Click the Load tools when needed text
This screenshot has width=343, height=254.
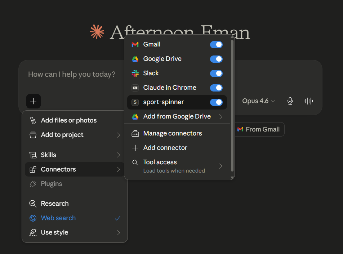click(x=174, y=171)
